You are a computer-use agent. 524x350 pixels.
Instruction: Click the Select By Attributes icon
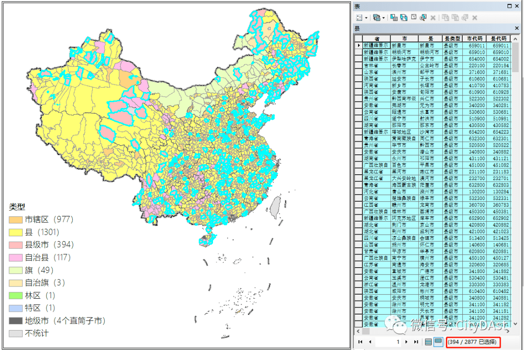tap(394, 17)
